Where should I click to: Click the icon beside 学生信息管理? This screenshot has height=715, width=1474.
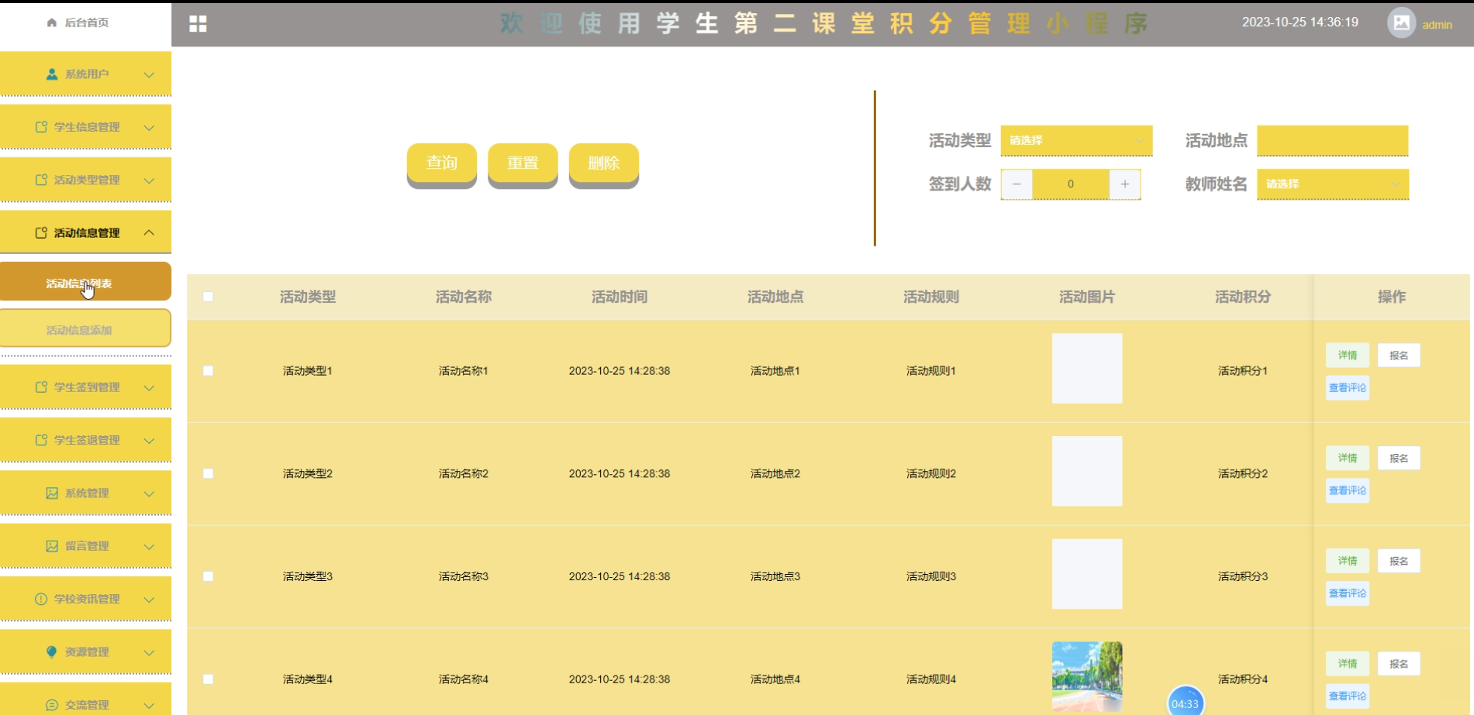[41, 127]
